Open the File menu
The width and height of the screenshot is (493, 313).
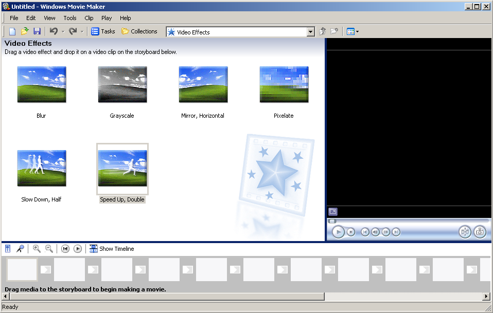(x=14, y=18)
